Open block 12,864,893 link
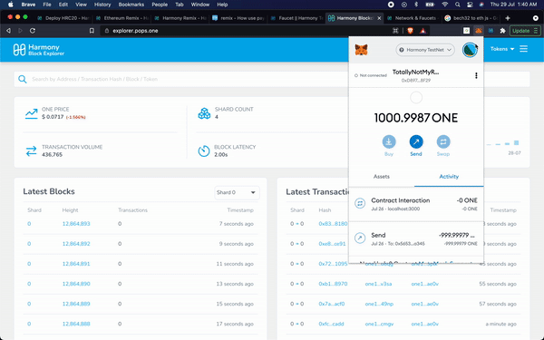The width and height of the screenshot is (544, 340). [76, 224]
